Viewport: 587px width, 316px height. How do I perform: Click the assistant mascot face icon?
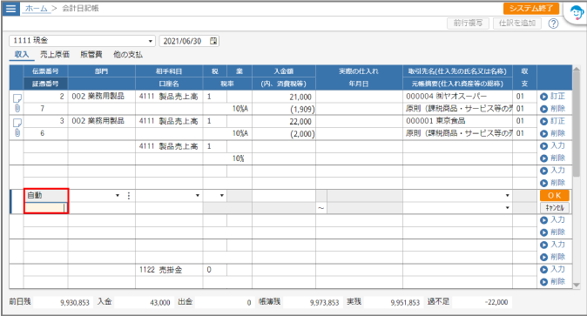click(577, 13)
